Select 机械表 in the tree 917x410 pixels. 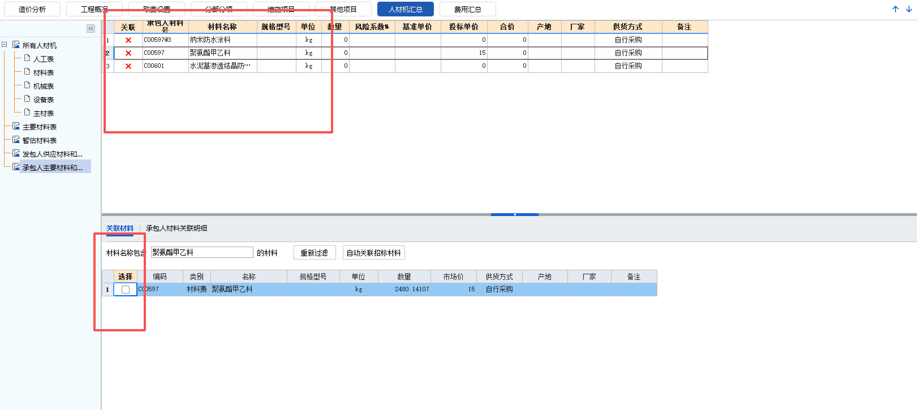click(x=44, y=86)
